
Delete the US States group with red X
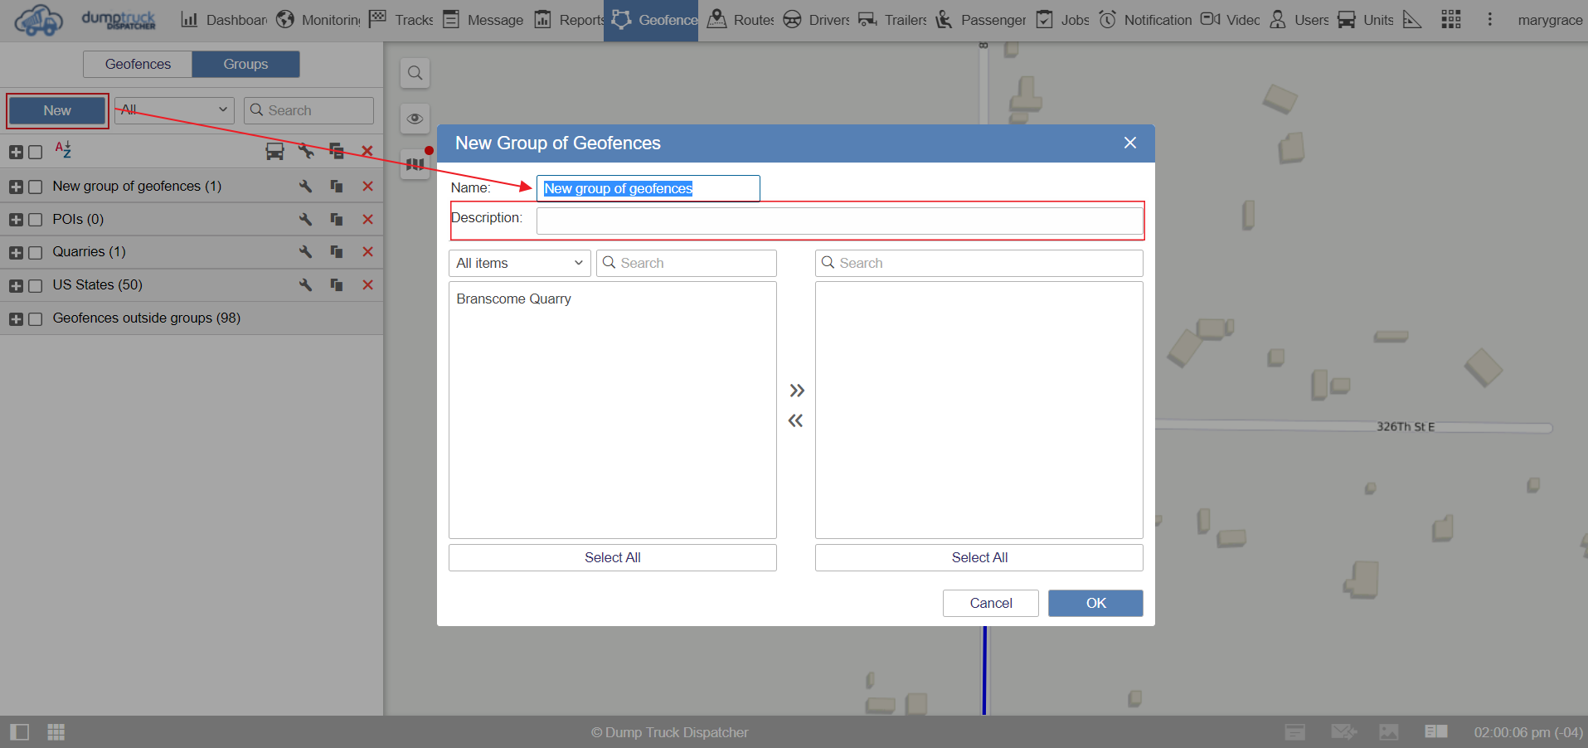pyautogui.click(x=367, y=285)
